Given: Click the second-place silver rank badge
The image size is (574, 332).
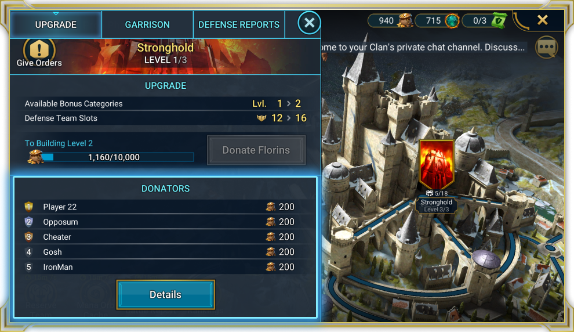Looking at the screenshot, I should click(x=29, y=222).
